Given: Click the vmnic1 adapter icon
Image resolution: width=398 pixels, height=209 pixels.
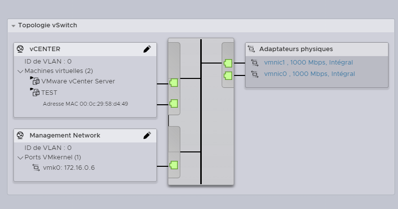Looking at the screenshot, I should 255,63.
